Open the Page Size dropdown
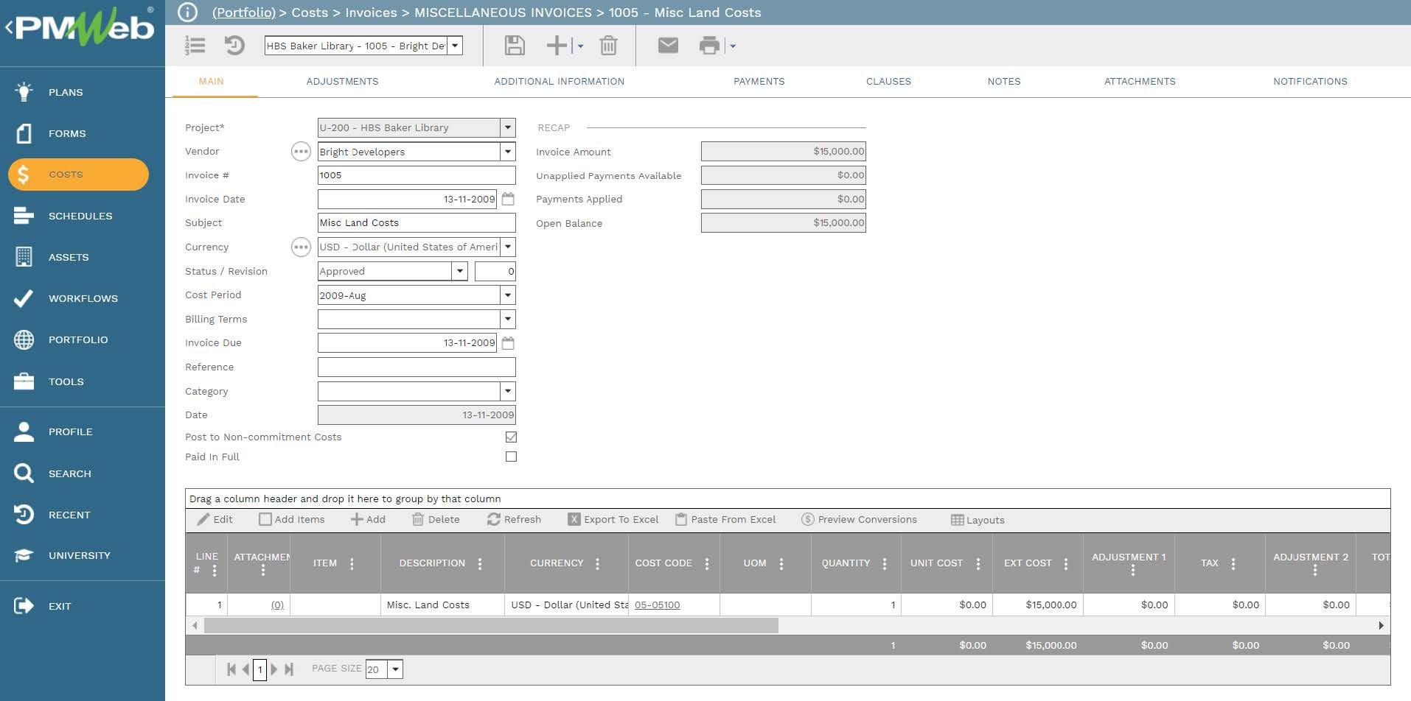 (x=396, y=669)
